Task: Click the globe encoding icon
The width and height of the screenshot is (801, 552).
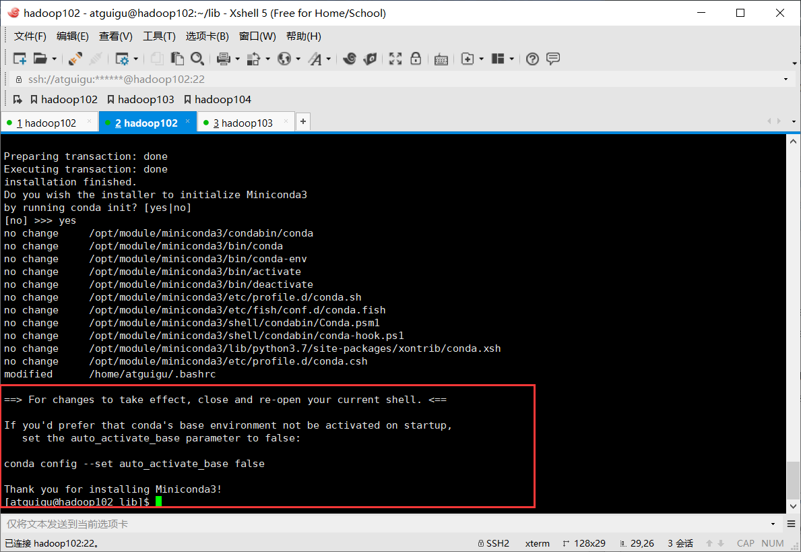Action: pos(284,59)
